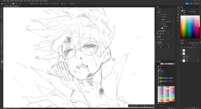
Task: Click inside the color spectrum field
Action: [x=190, y=27]
